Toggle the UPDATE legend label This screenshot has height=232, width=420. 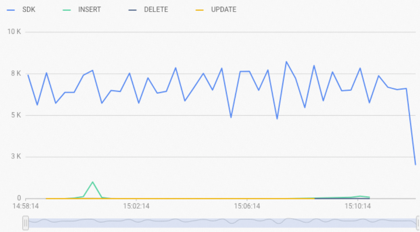point(224,10)
